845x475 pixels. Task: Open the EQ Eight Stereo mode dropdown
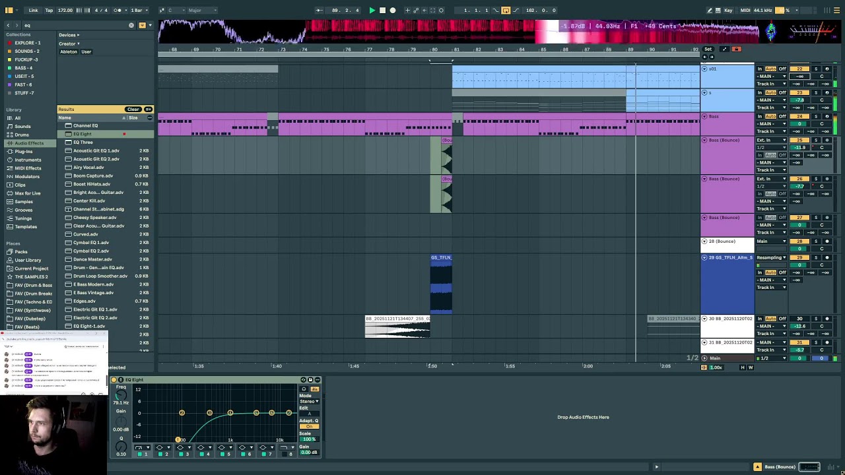tap(309, 401)
